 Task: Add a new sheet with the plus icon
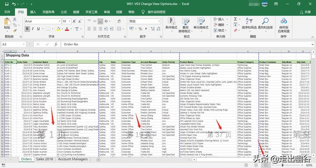click(x=98, y=160)
